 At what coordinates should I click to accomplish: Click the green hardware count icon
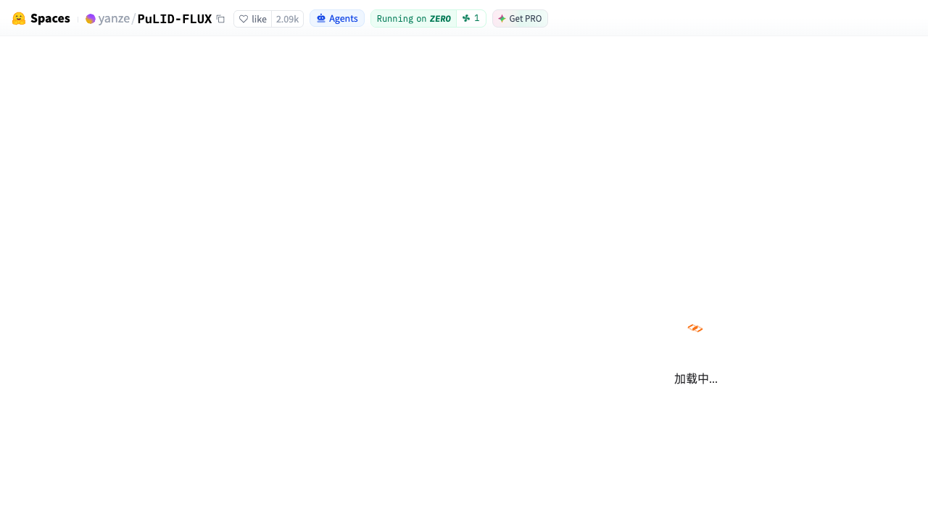tap(466, 18)
